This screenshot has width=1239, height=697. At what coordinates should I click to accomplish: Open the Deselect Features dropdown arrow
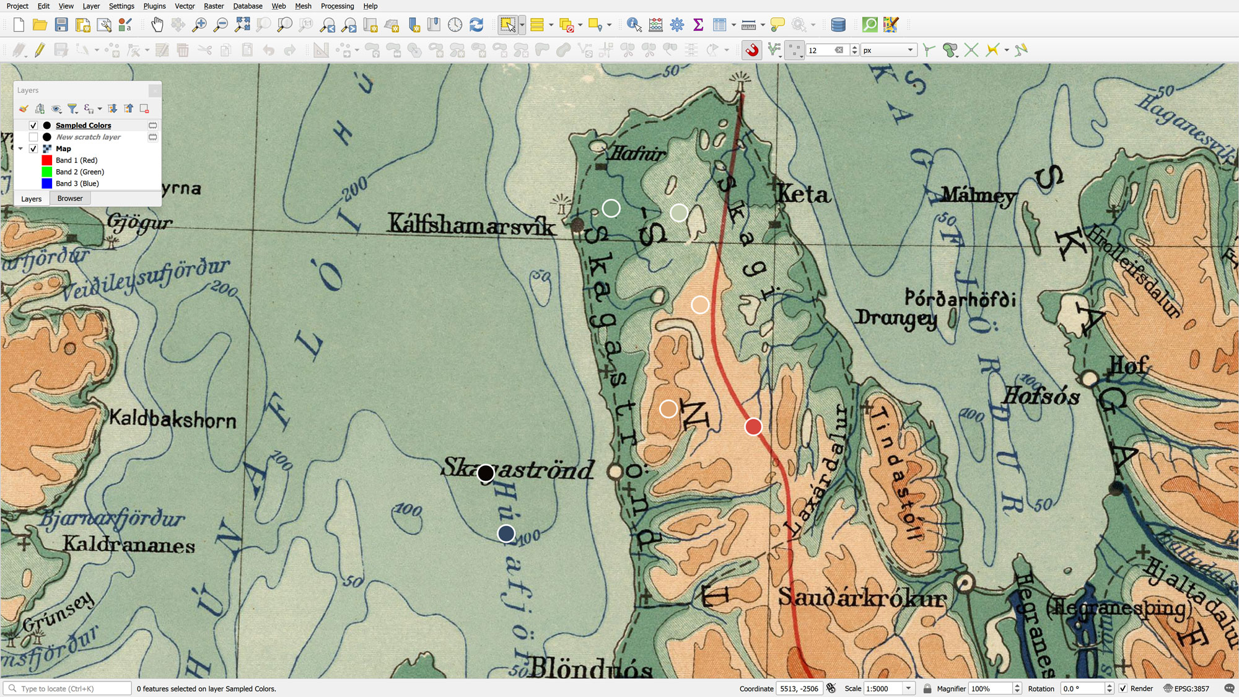[x=580, y=25]
